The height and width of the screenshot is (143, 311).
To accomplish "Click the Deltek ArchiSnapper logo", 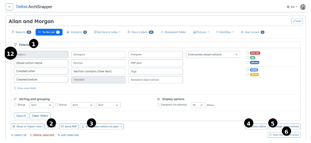I will tap(34, 7).
